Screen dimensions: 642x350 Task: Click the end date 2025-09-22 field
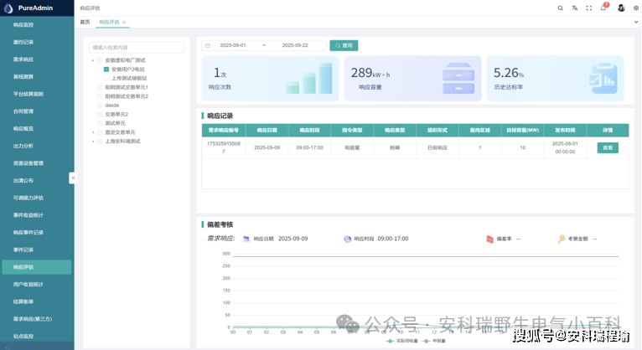295,45
